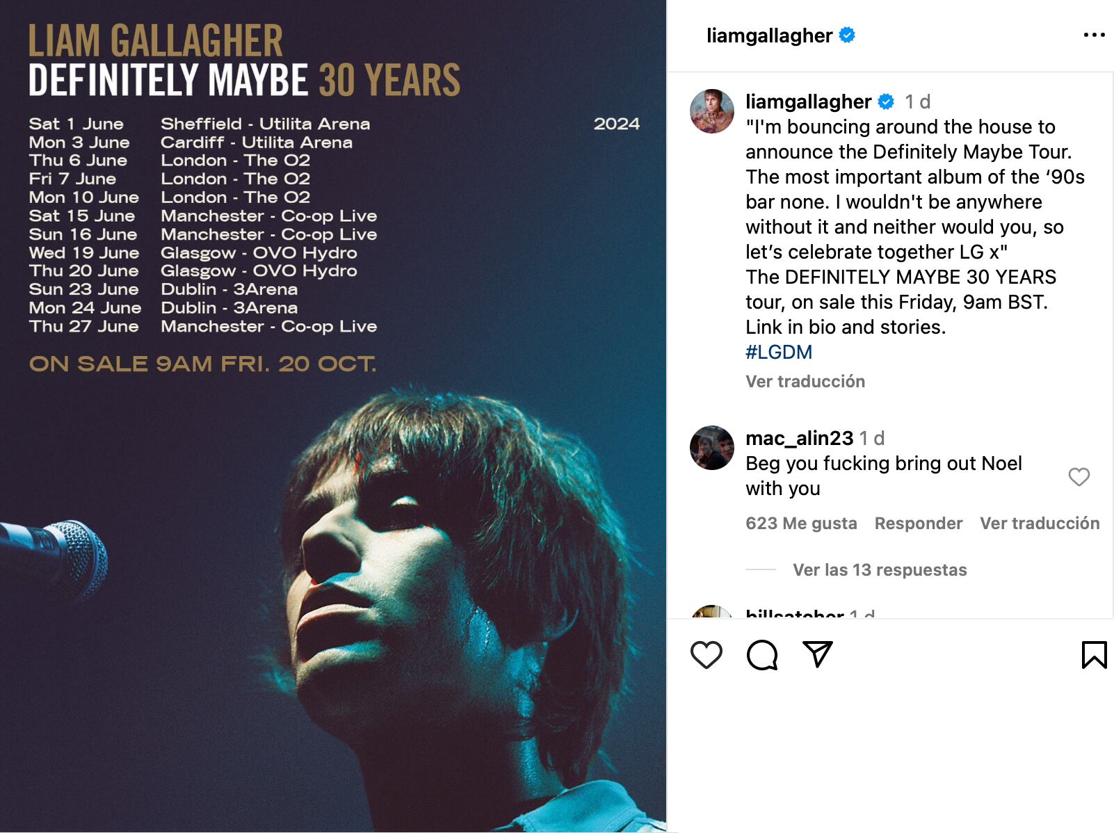View the '623 Me gusta' likes list
1114x833 pixels.
coord(801,523)
